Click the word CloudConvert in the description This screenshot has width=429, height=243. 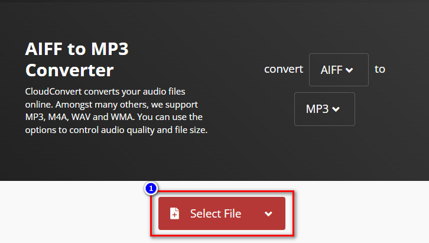click(56, 92)
